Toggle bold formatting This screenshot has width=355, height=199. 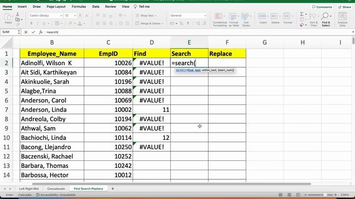tap(31, 23)
